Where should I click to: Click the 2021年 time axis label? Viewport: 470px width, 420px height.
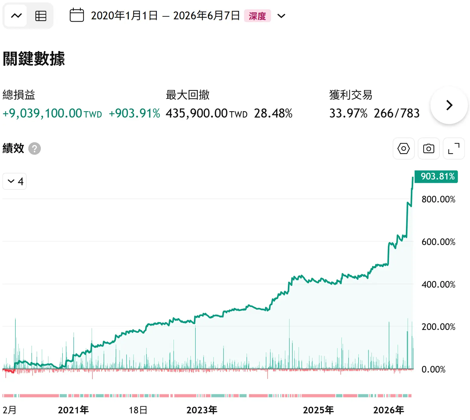[73, 410]
